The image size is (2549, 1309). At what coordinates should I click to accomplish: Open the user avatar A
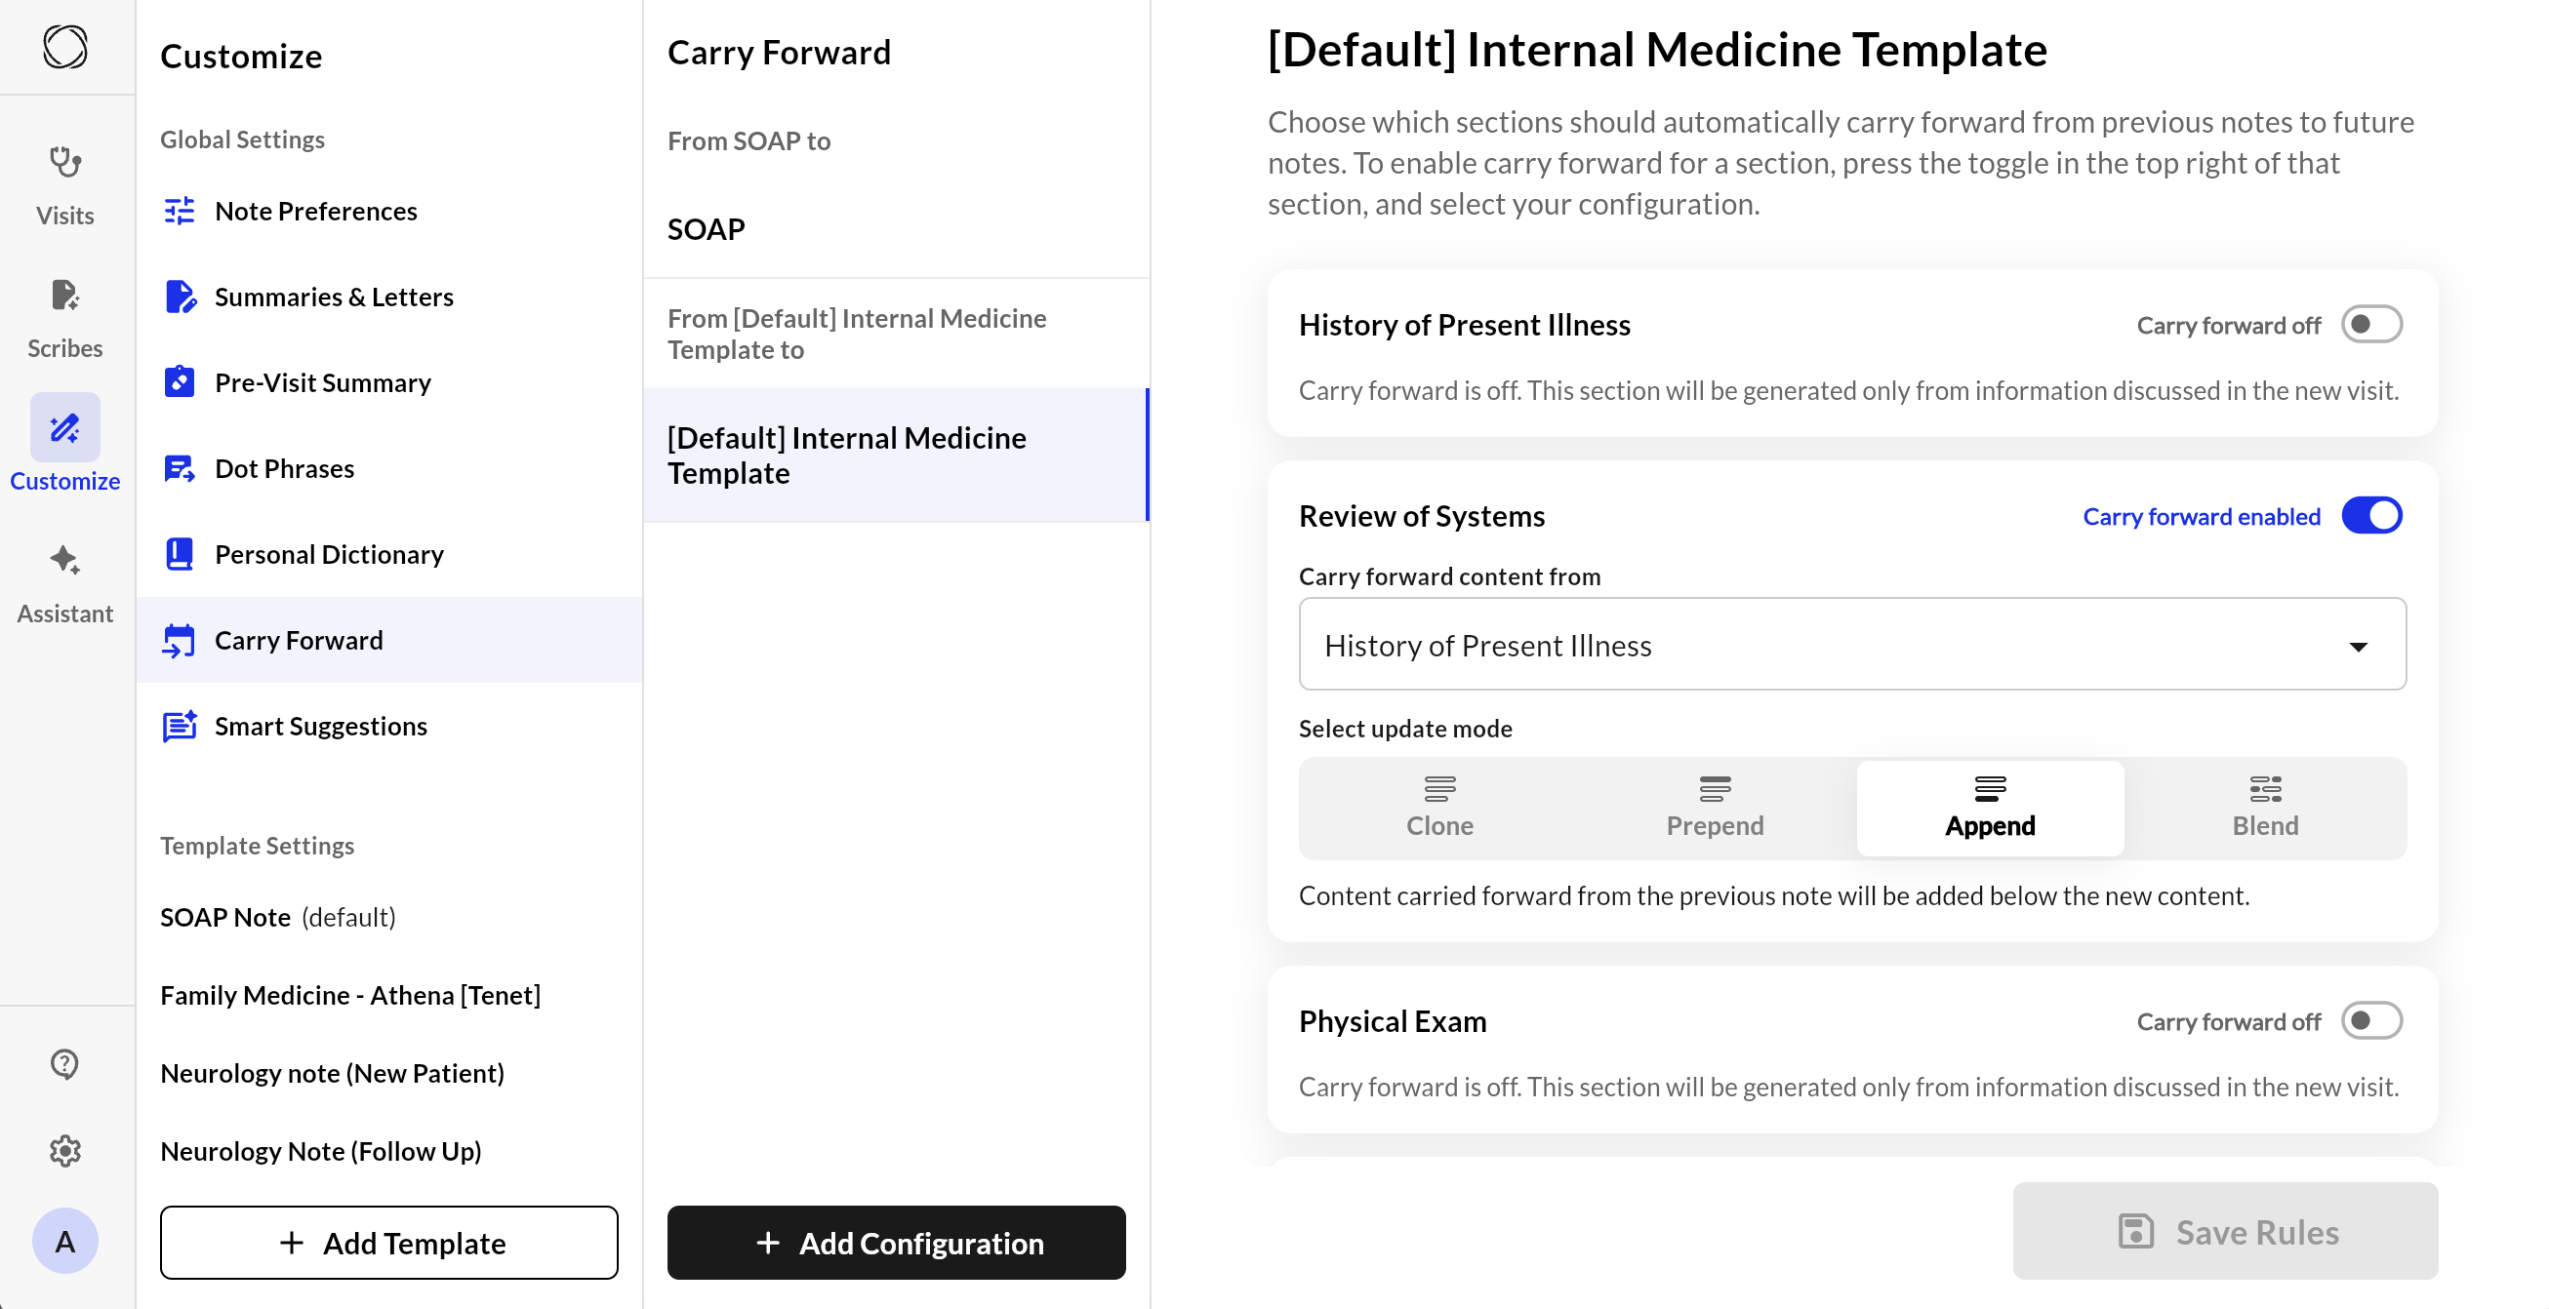point(65,1241)
